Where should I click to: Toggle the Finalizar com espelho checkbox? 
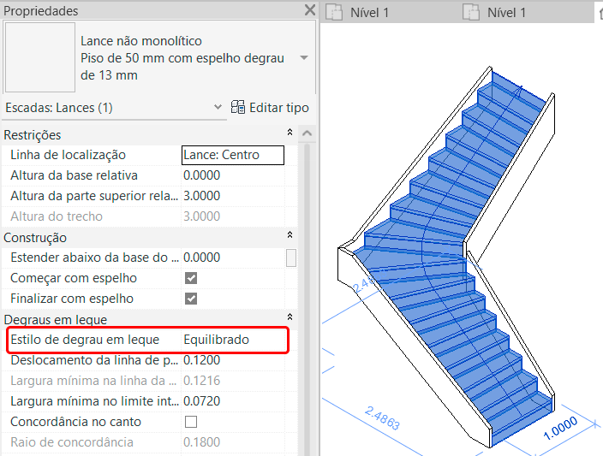[x=191, y=299]
